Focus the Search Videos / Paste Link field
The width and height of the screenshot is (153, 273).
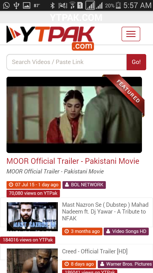pyautogui.click(x=67, y=62)
